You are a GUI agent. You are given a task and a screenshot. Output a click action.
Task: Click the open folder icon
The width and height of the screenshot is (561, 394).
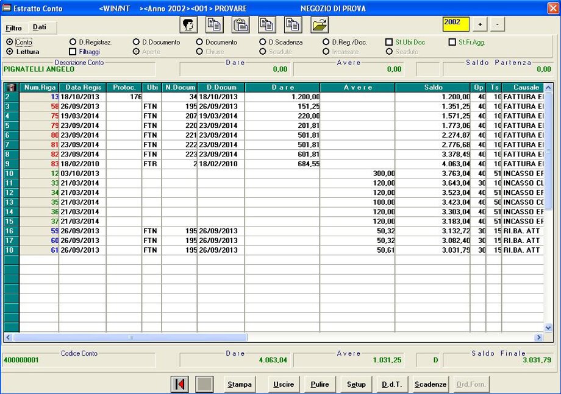pos(320,25)
